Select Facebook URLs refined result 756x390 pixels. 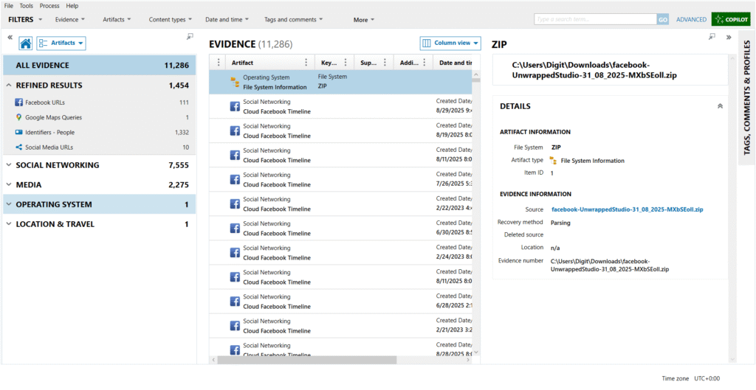tap(100, 102)
